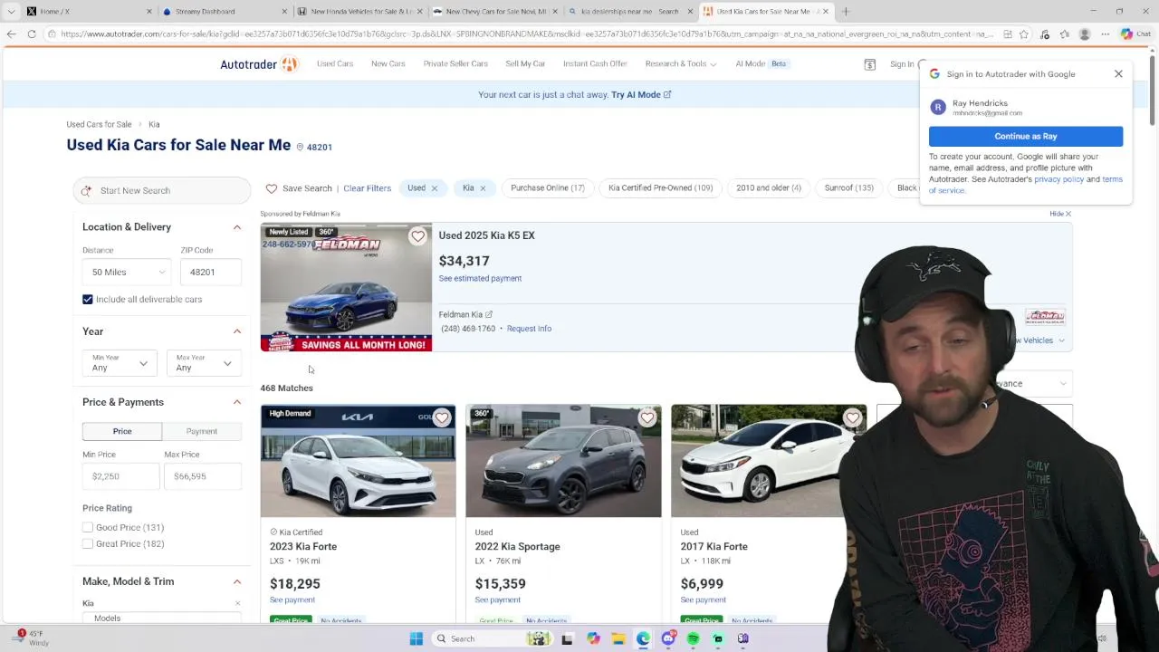Click the ZIP location pin icon by 48201
This screenshot has width=1159, height=652.
pyautogui.click(x=300, y=147)
